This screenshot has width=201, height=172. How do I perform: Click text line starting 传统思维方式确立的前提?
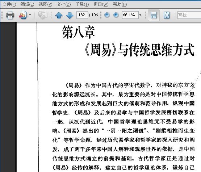point(123,159)
